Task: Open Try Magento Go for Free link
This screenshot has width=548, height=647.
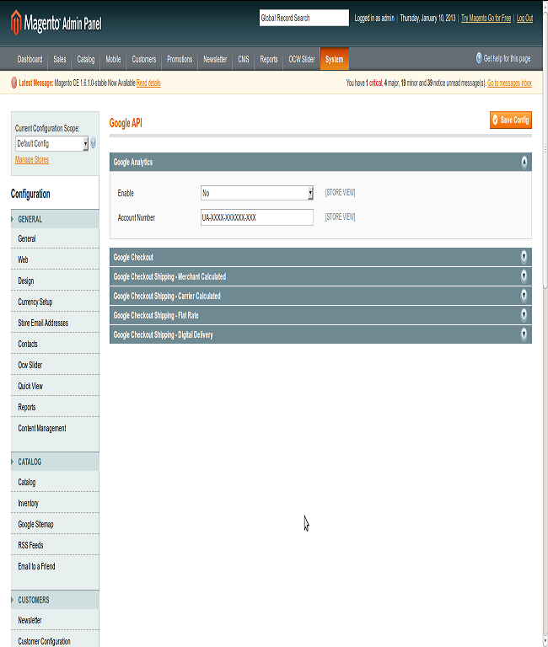Action: coord(486,19)
